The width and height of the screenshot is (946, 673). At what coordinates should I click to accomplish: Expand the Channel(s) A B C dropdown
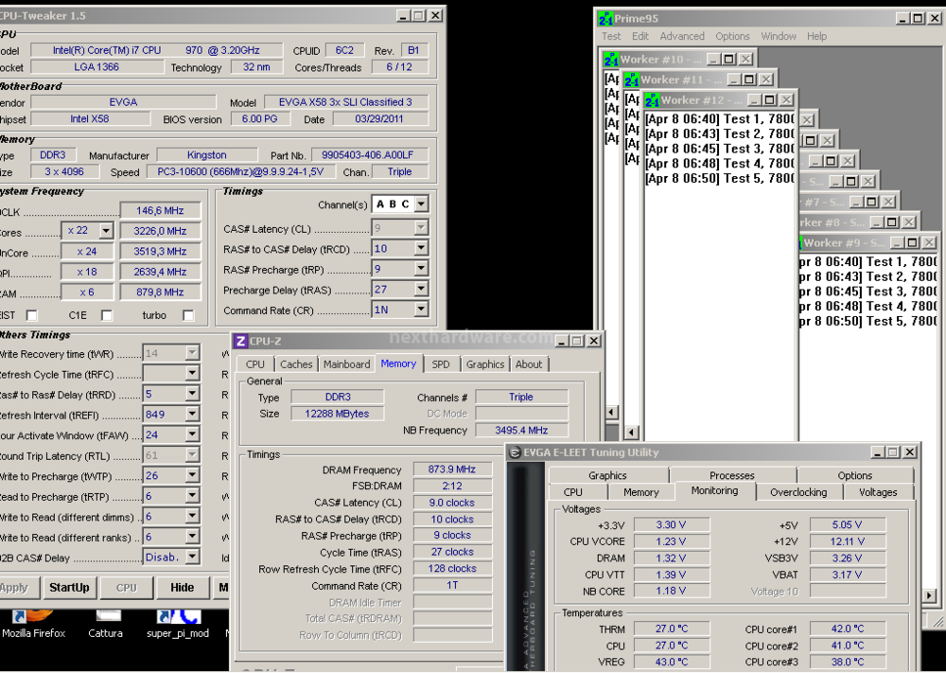(421, 204)
